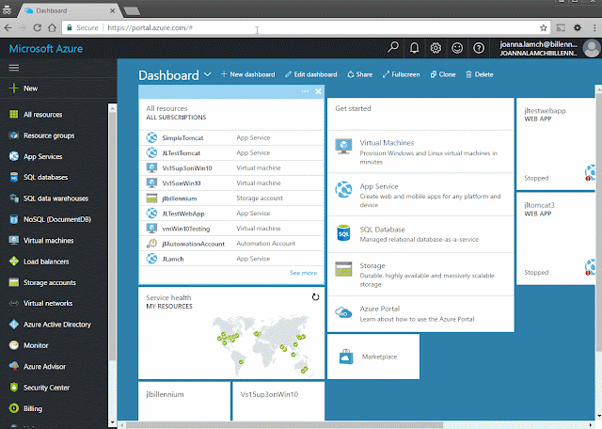Click the Azure Active Directory sidebar icon
This screenshot has width=602, height=429.
point(14,325)
